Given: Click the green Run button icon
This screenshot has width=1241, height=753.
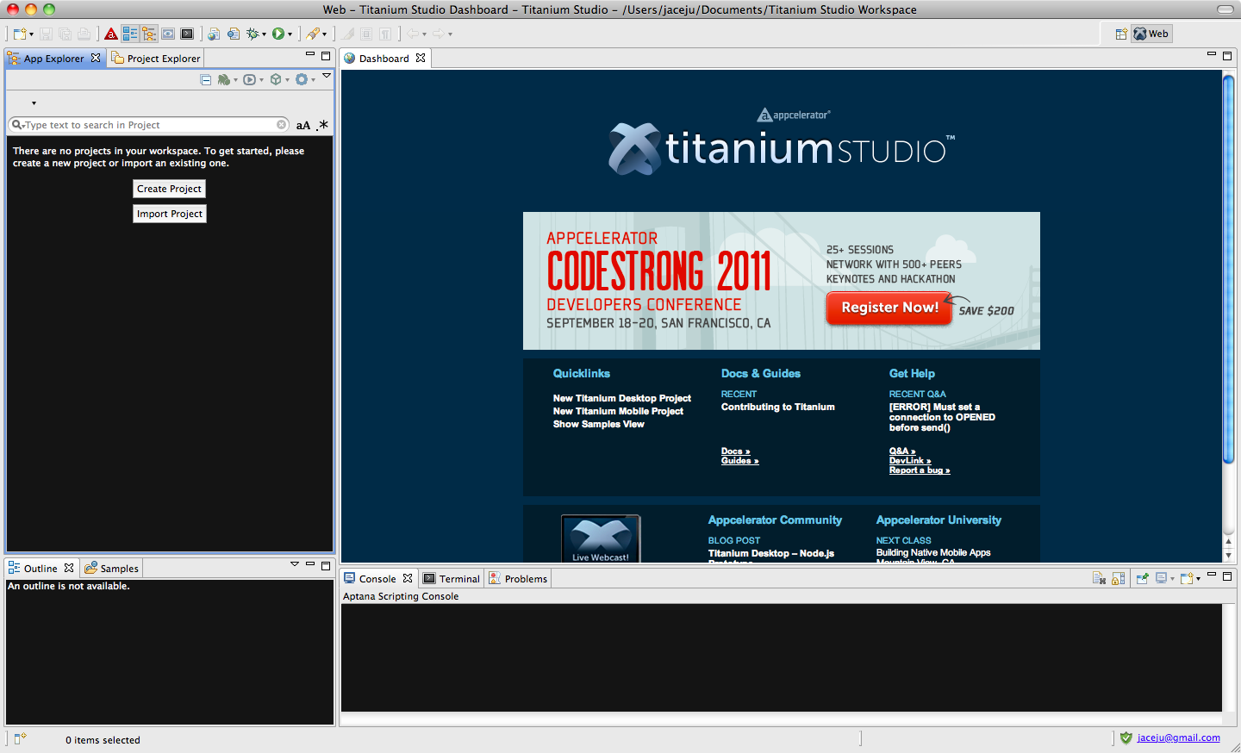Looking at the screenshot, I should coord(278,34).
